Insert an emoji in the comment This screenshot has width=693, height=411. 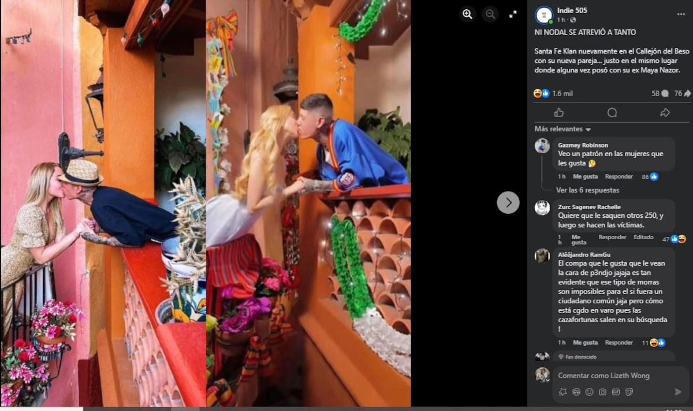589,392
